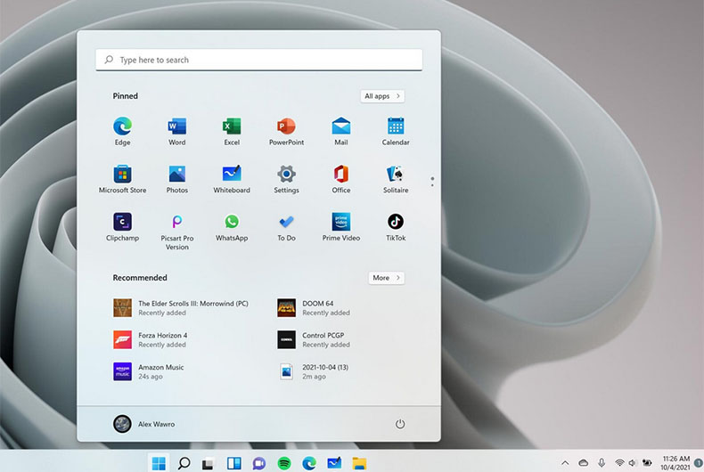704x472 pixels.
Task: Open Alex Wawro user account menu
Action: (x=144, y=424)
